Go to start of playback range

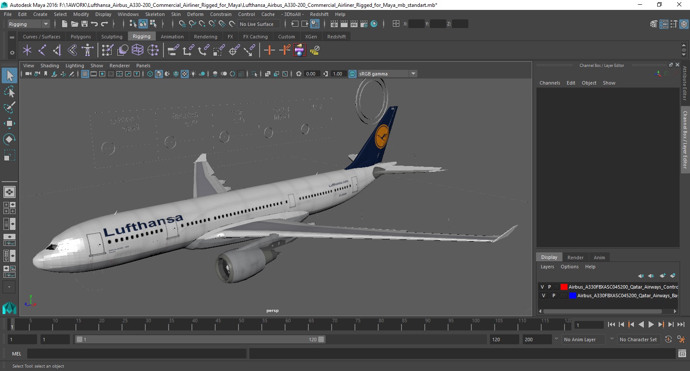coord(612,324)
